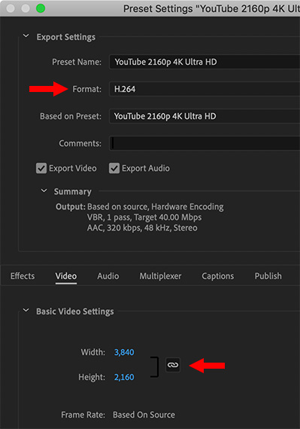300x429 pixels.
Task: Open the Multiplexer tab
Action: [160, 276]
